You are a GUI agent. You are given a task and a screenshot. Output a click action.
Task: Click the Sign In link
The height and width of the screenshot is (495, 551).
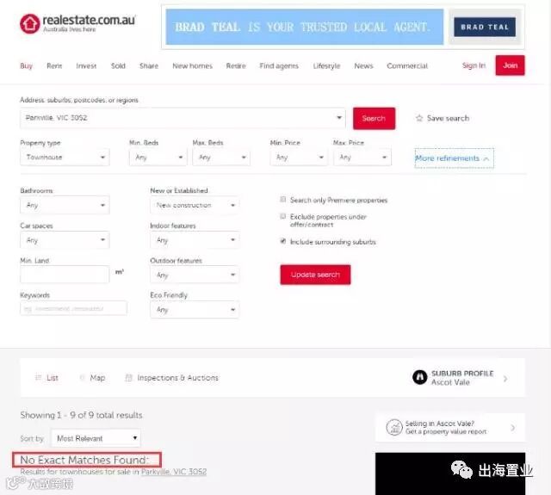(474, 65)
